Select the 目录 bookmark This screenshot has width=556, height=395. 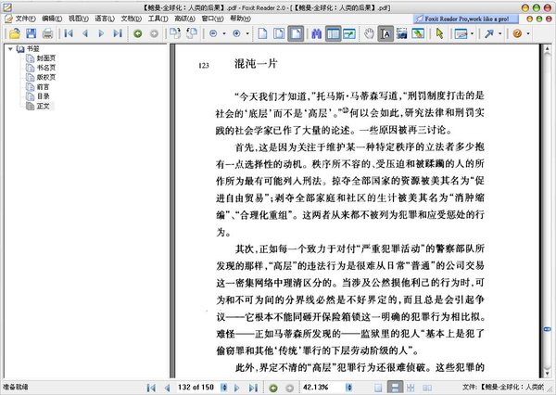click(x=43, y=96)
